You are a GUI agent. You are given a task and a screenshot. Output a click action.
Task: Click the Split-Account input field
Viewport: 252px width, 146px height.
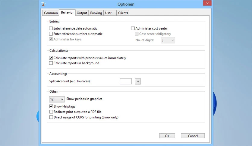point(126,81)
